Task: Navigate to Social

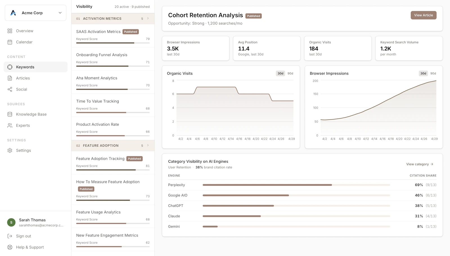Action: pos(35,89)
